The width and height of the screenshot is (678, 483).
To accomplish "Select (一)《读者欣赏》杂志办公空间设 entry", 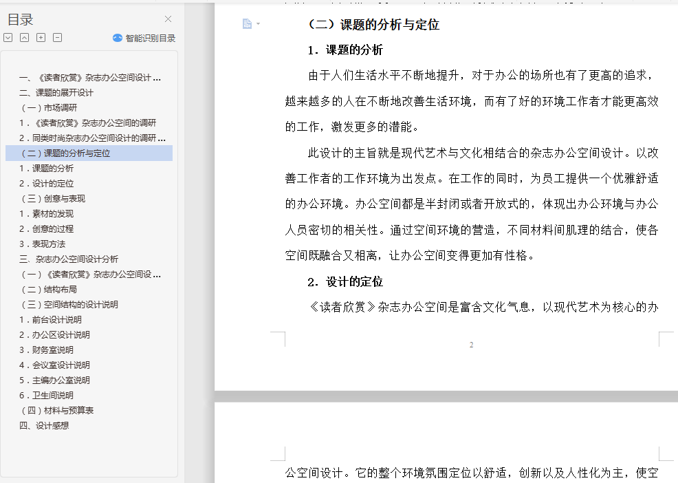I will pyautogui.click(x=89, y=275).
